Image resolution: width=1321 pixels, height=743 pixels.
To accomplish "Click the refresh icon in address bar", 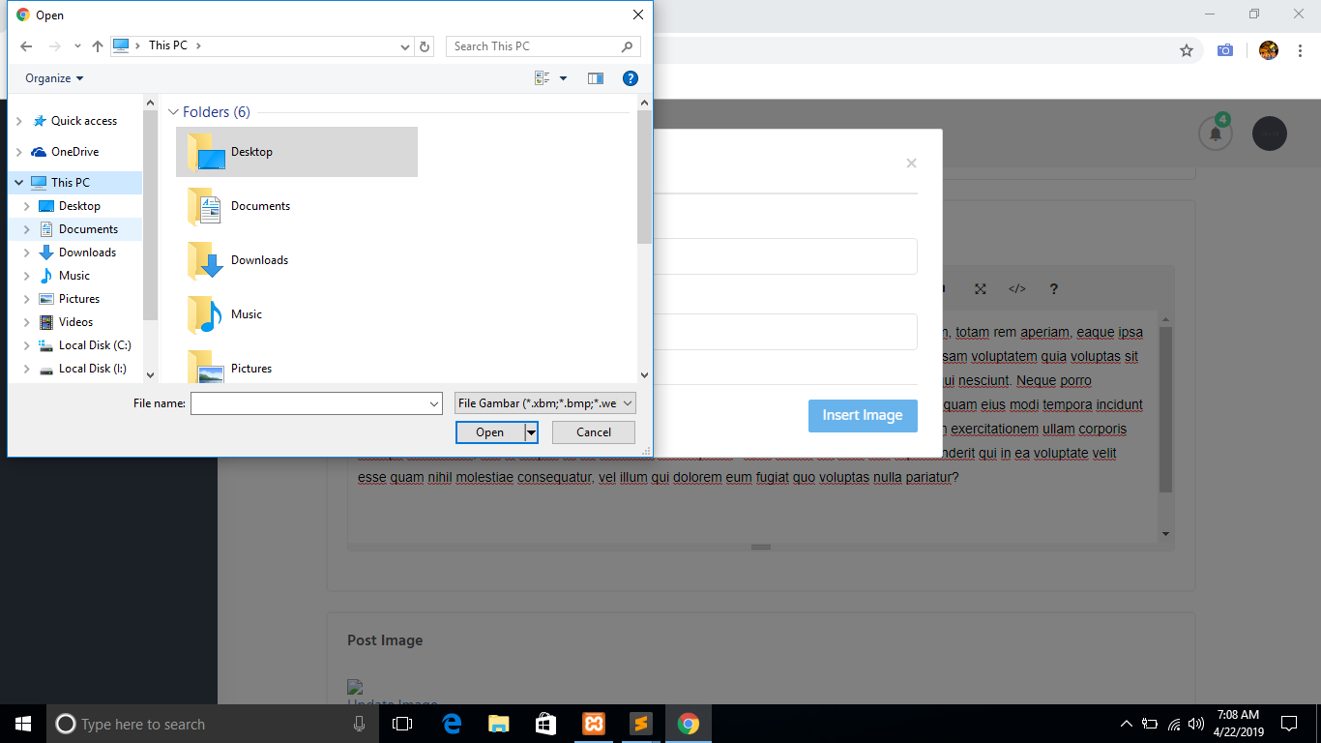I will click(425, 46).
